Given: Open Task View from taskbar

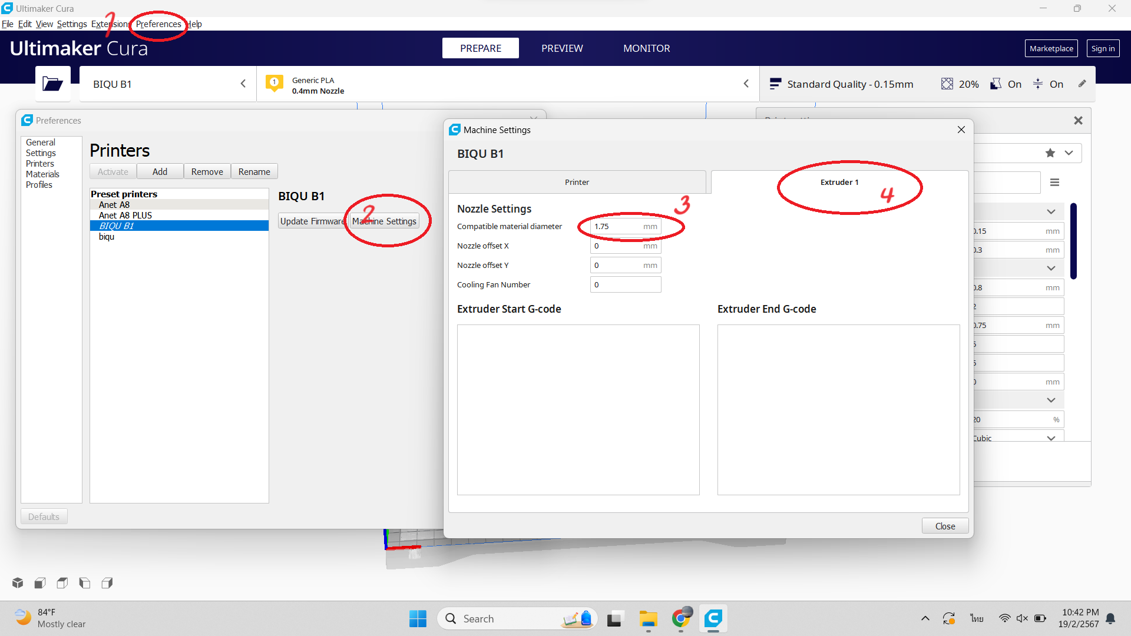Looking at the screenshot, I should pyautogui.click(x=614, y=618).
